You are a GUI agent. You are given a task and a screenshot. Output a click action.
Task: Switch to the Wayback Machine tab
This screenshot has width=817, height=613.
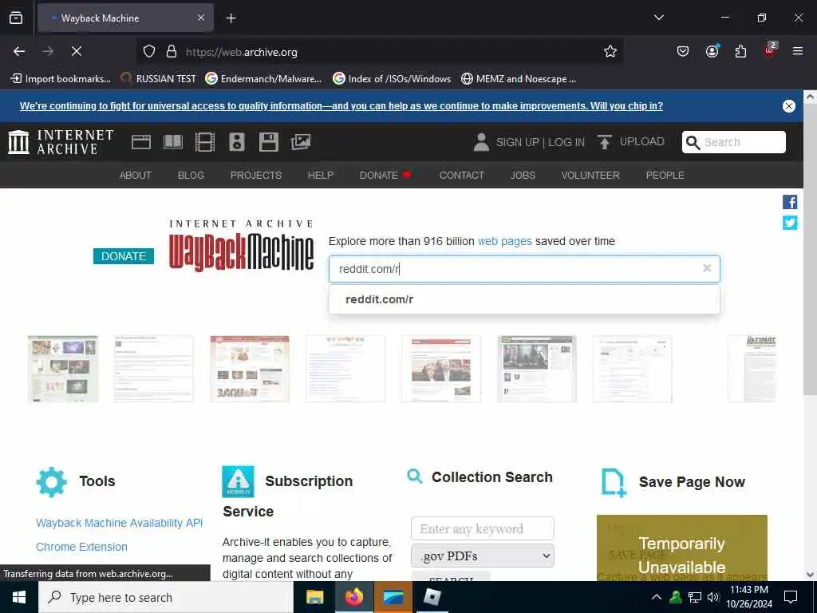point(125,18)
